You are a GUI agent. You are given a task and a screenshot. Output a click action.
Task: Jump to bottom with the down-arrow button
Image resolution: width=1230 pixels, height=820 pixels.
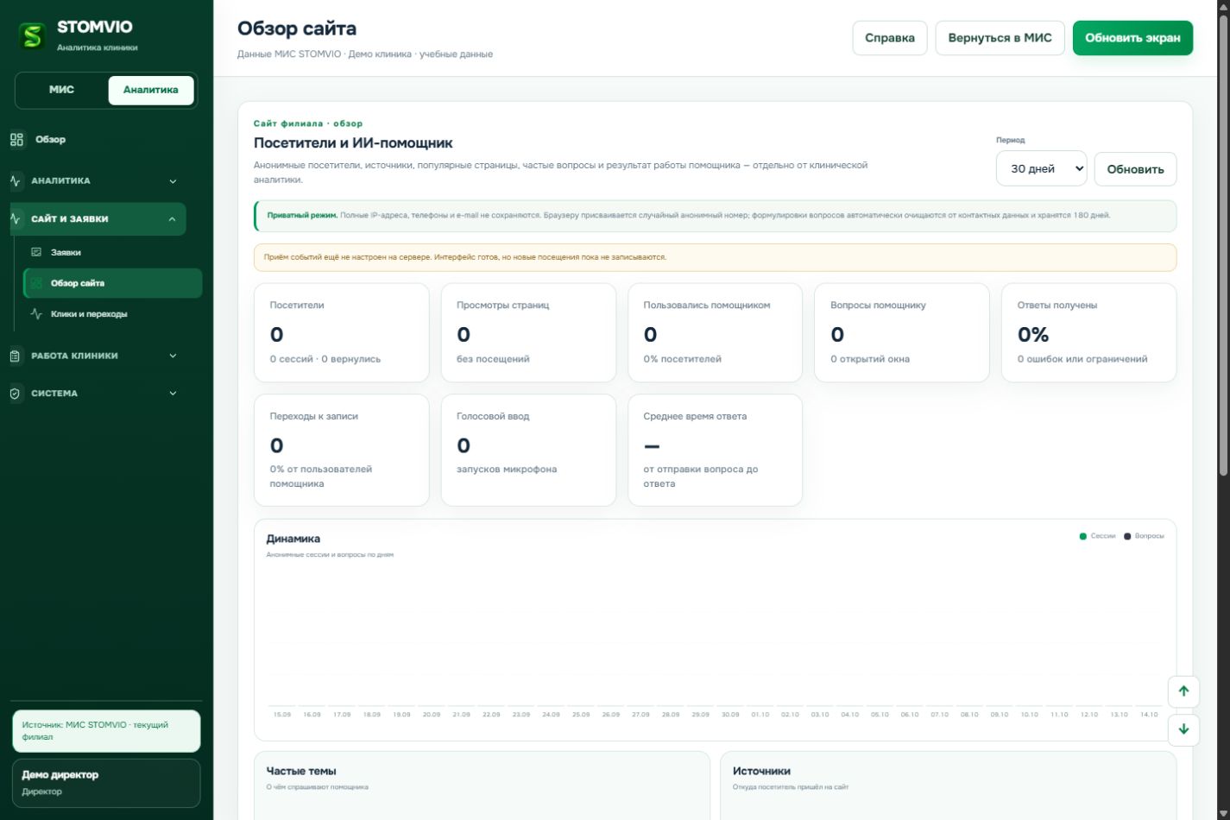(x=1183, y=729)
